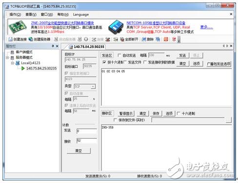238x183 pixels.
Task: Click the red help icon in the toolbar
Action: click(174, 39)
